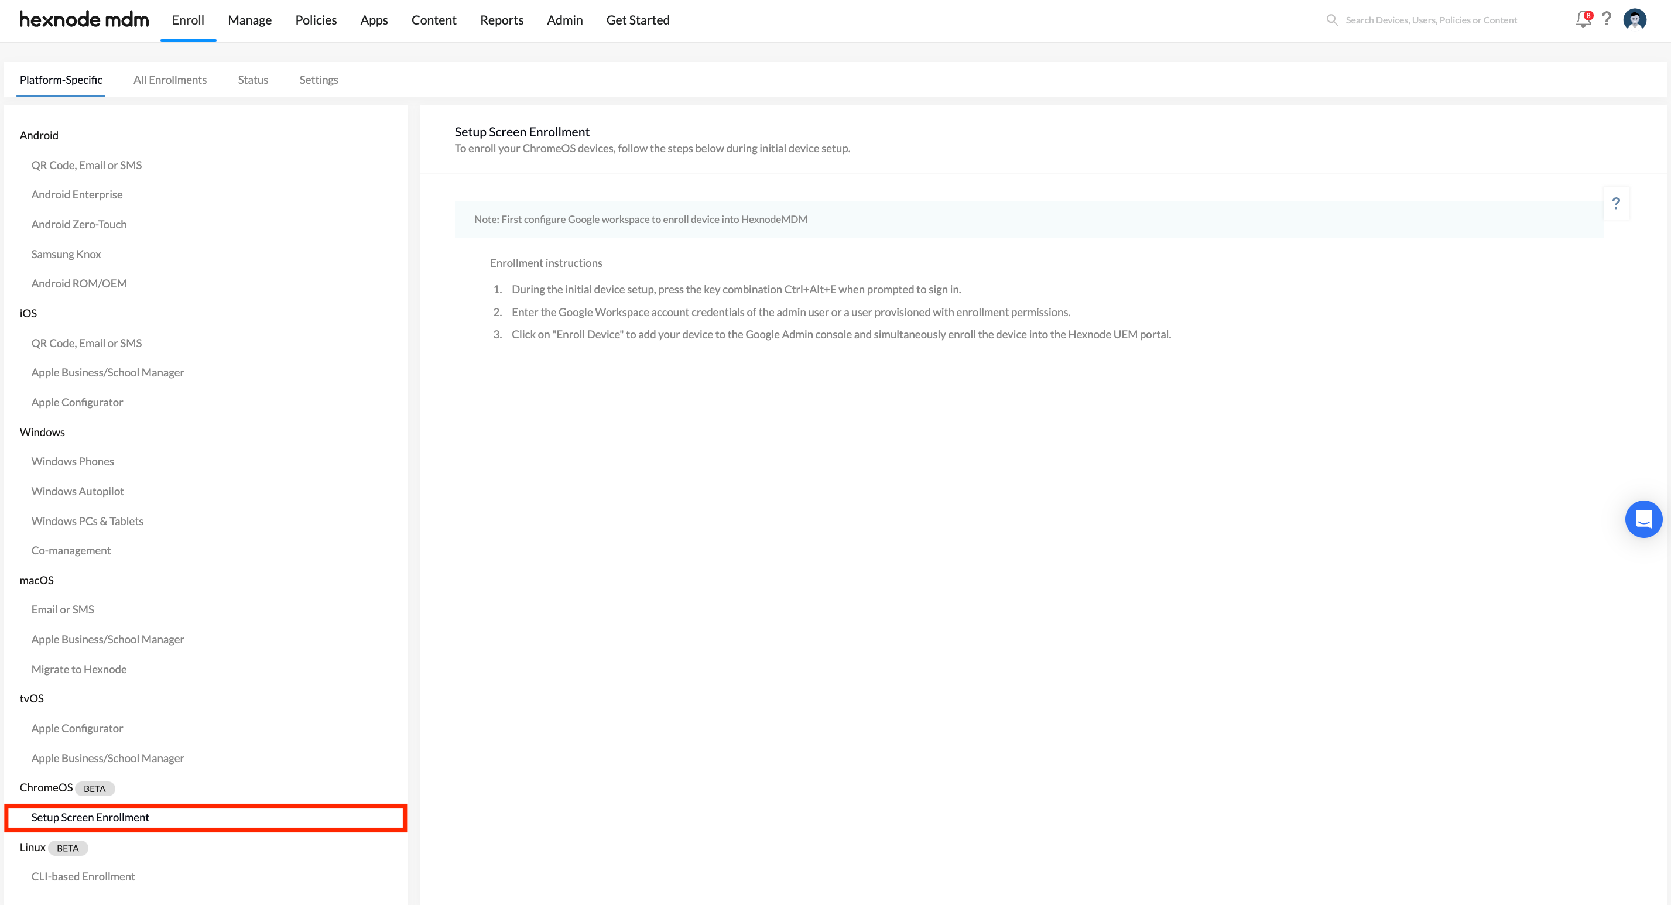
Task: Open the Policies menu
Action: coord(316,20)
